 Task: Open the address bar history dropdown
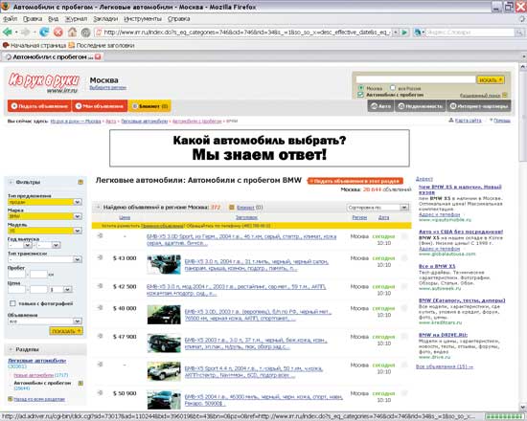pos(396,33)
